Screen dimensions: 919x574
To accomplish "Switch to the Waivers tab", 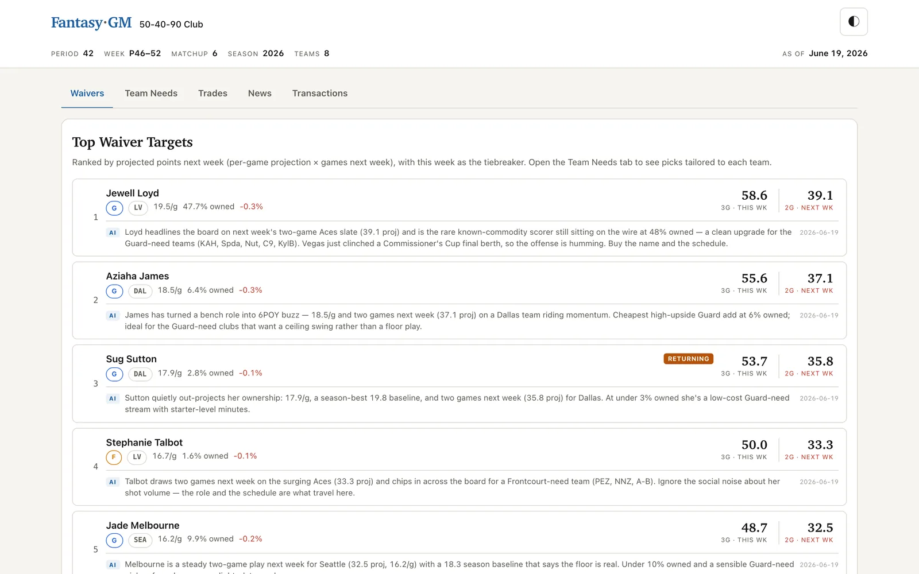I will click(x=87, y=93).
